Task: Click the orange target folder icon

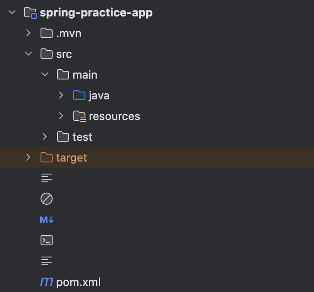Action: click(47, 158)
